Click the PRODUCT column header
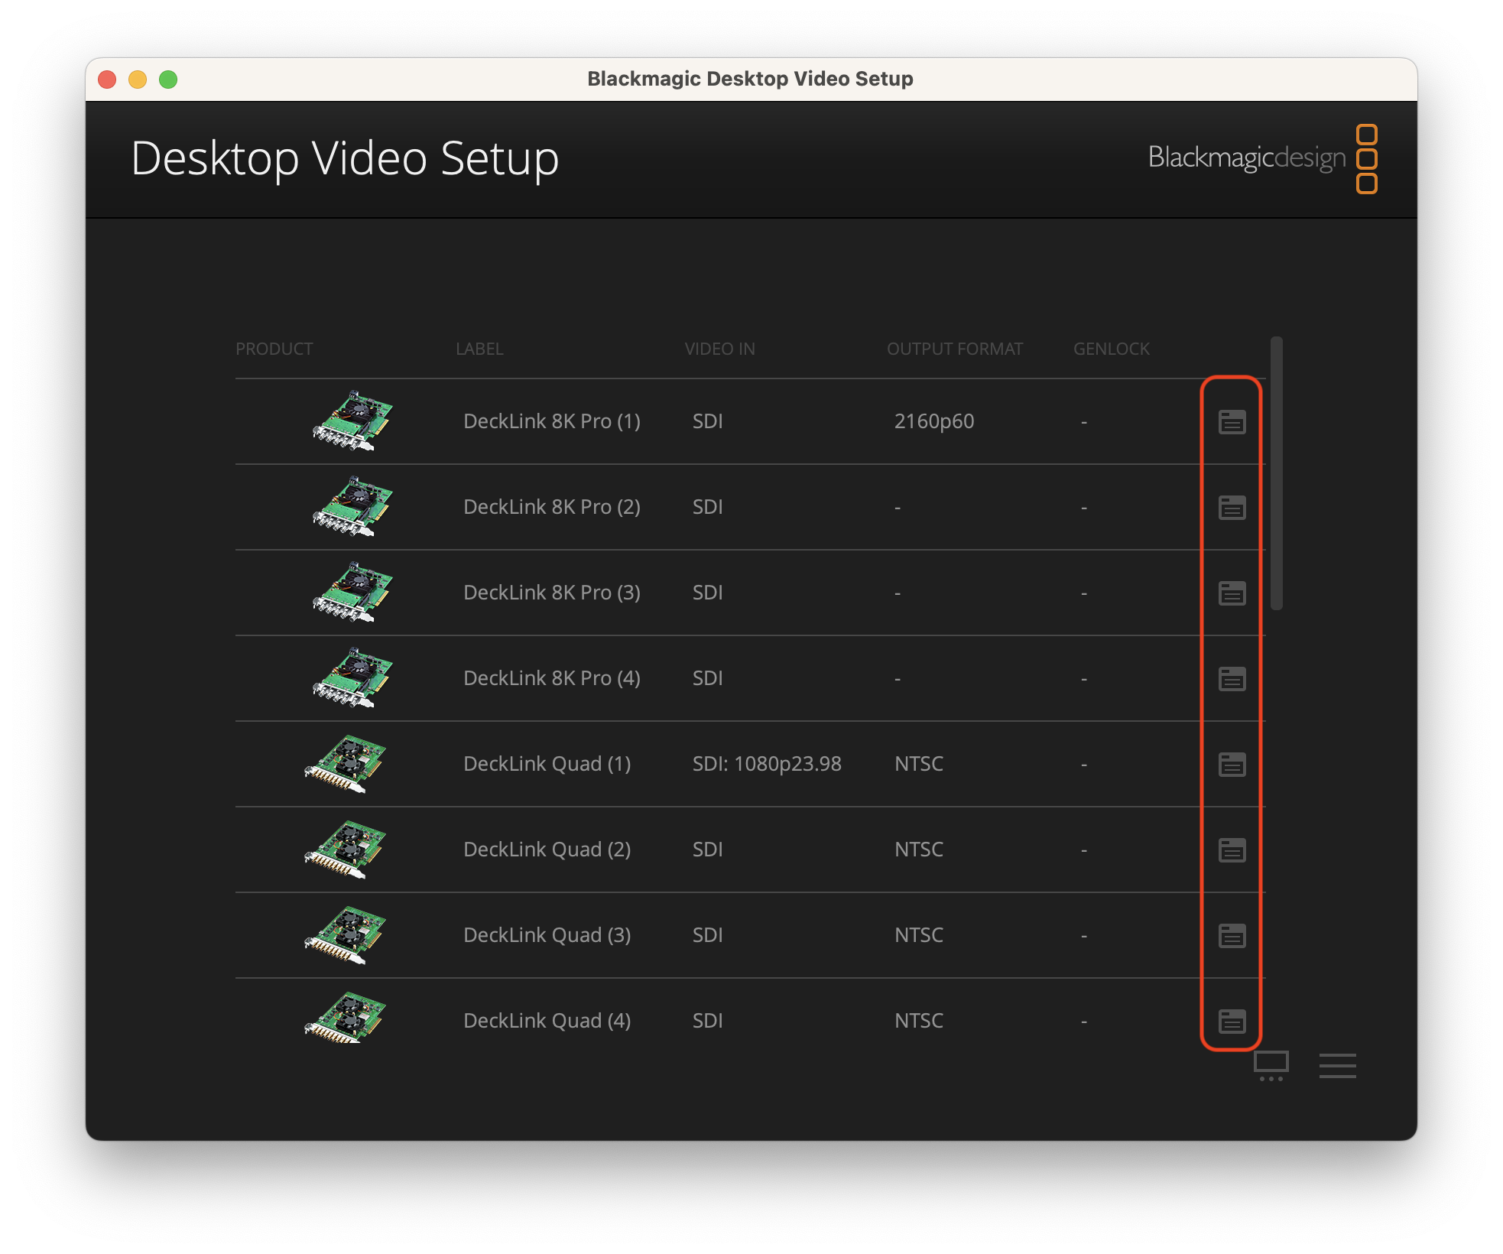1503x1254 pixels. tap(274, 349)
